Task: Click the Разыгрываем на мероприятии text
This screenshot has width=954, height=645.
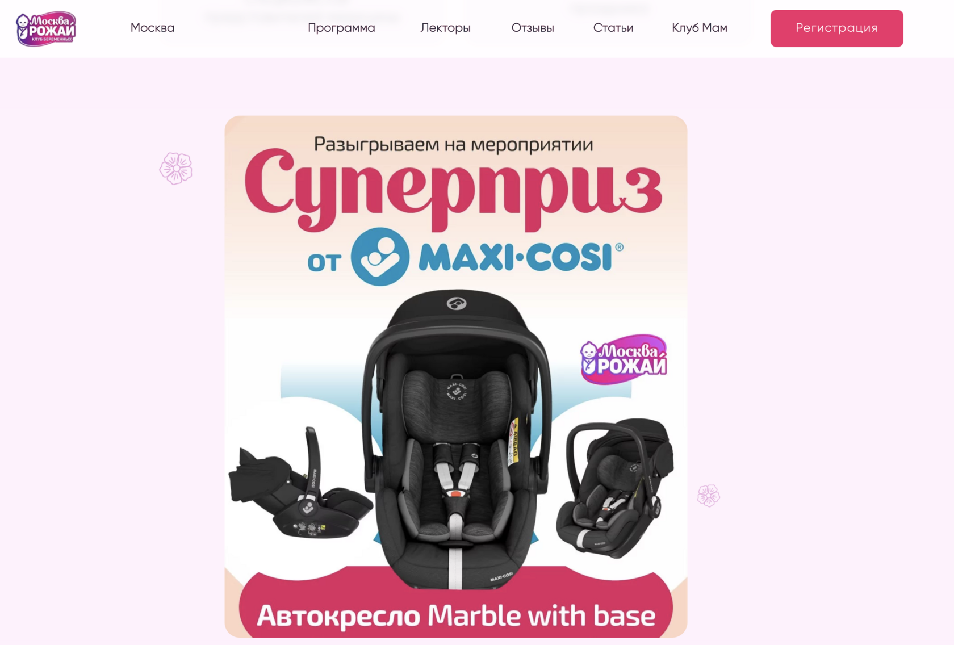Action: [x=453, y=145]
